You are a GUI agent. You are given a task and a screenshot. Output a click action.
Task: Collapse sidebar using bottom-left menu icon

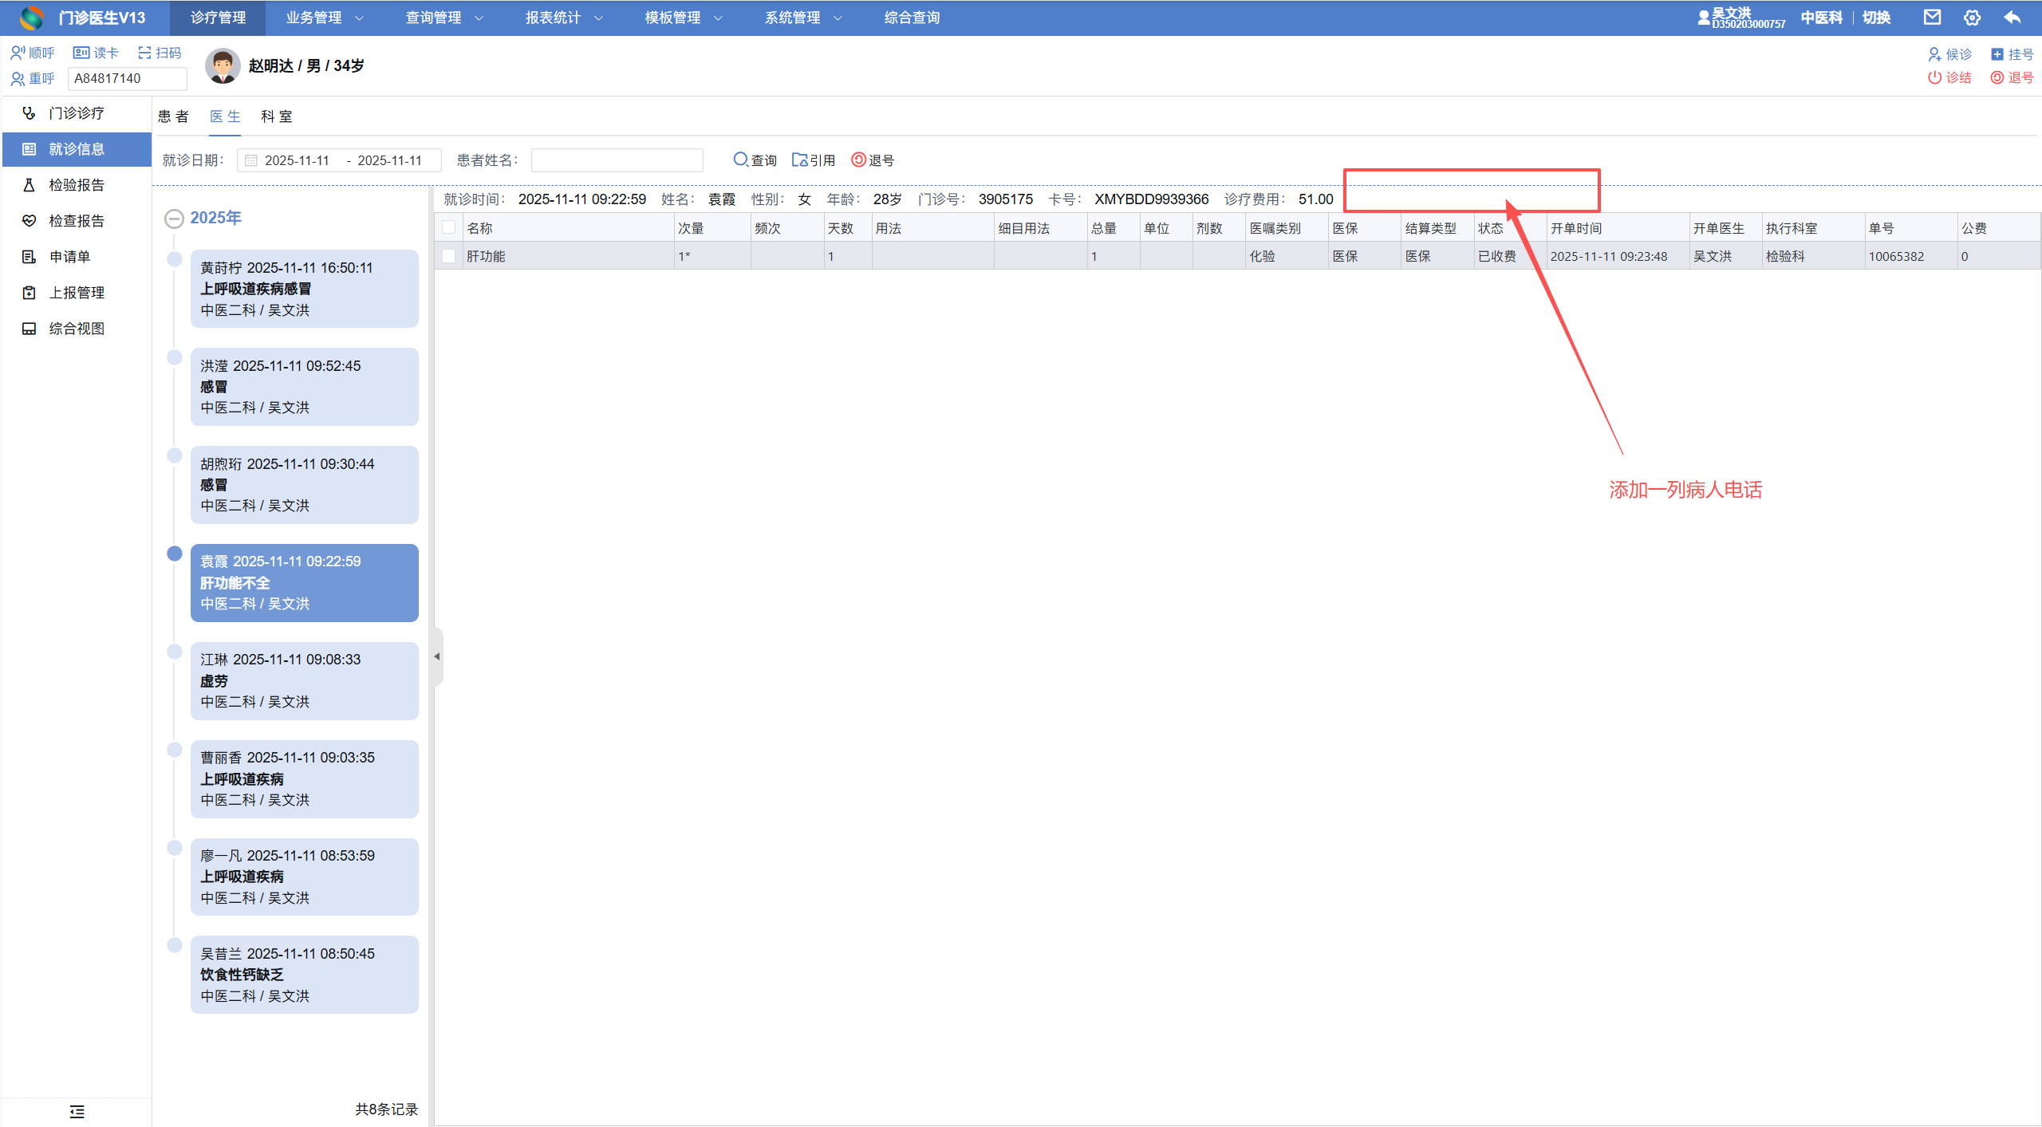(x=77, y=1111)
